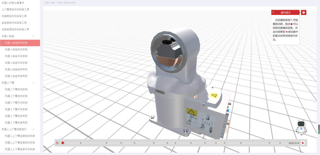This screenshot has width=320, height=155.
Task: Collapse the 机器人上下臂连接部分 section
Action: (x=33, y=129)
